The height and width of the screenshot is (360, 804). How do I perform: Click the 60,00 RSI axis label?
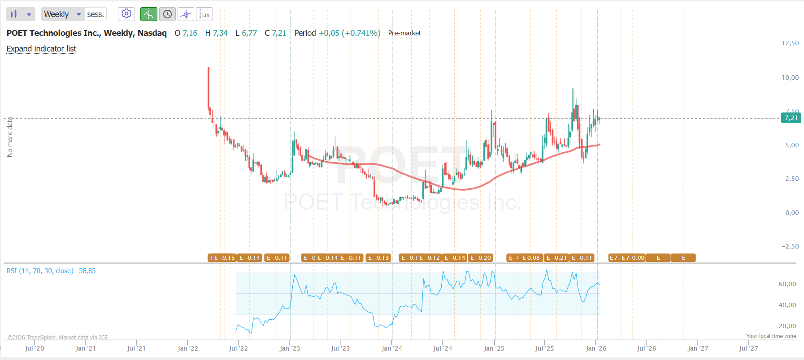coord(787,284)
